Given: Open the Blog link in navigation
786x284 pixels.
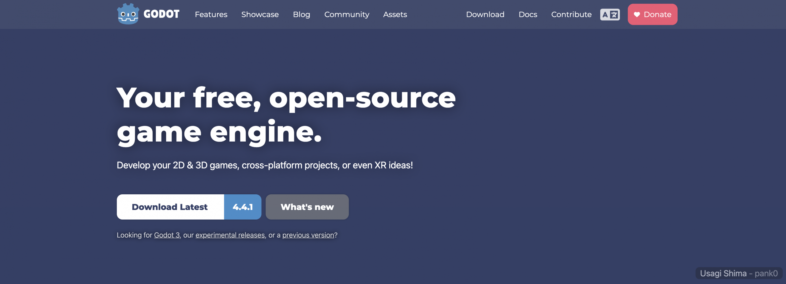Looking at the screenshot, I should (x=302, y=14).
